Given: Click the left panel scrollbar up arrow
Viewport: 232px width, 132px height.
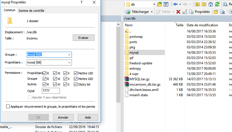Looking at the screenshot, I should pos(118,24).
